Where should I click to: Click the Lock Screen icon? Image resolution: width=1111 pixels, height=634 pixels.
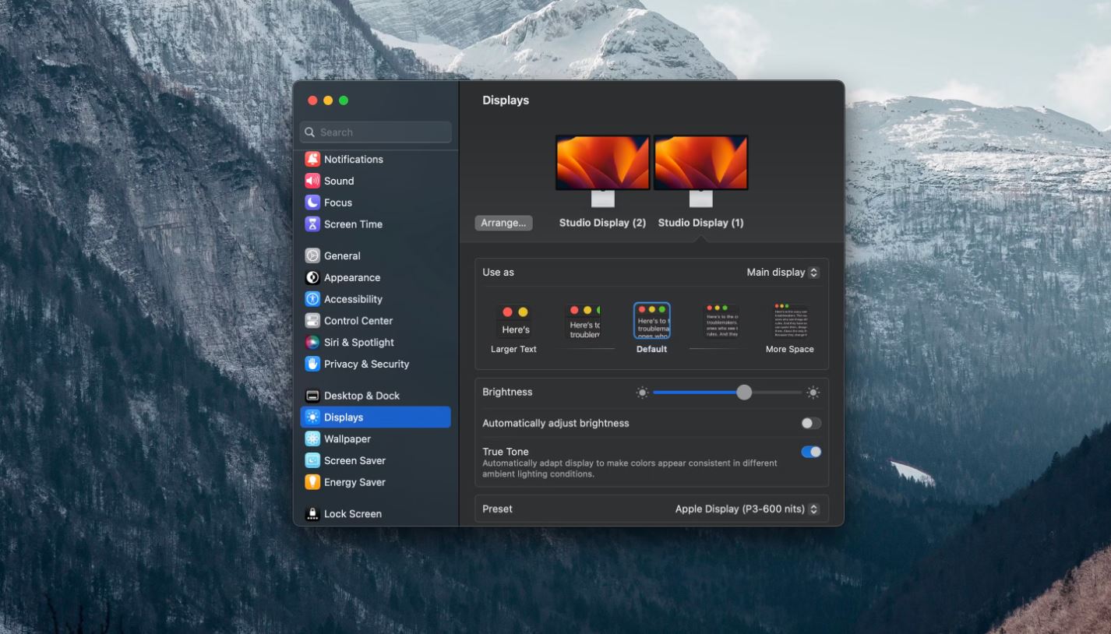pos(312,514)
